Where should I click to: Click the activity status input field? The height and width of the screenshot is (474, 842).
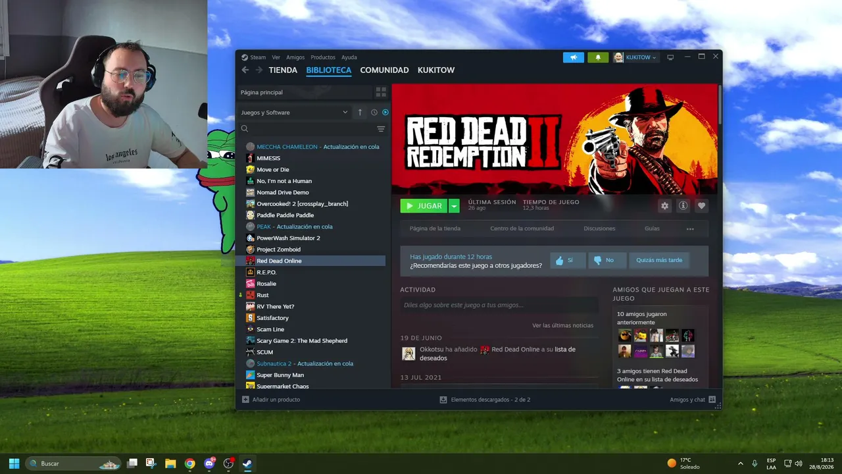coord(499,305)
